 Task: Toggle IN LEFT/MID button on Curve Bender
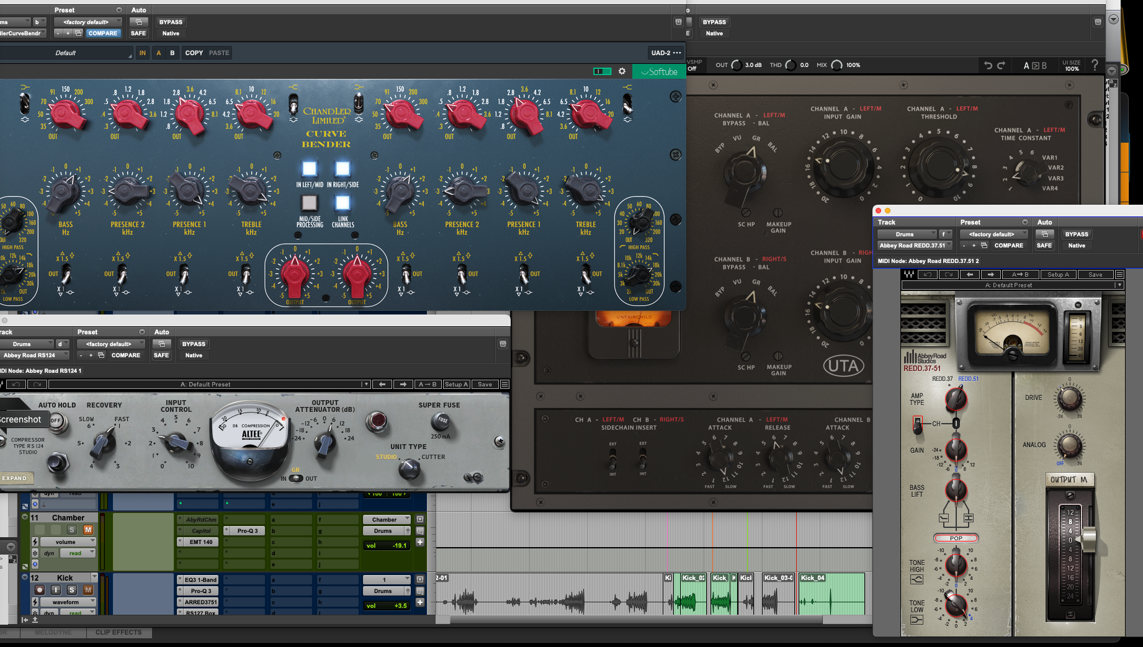pyautogui.click(x=309, y=169)
